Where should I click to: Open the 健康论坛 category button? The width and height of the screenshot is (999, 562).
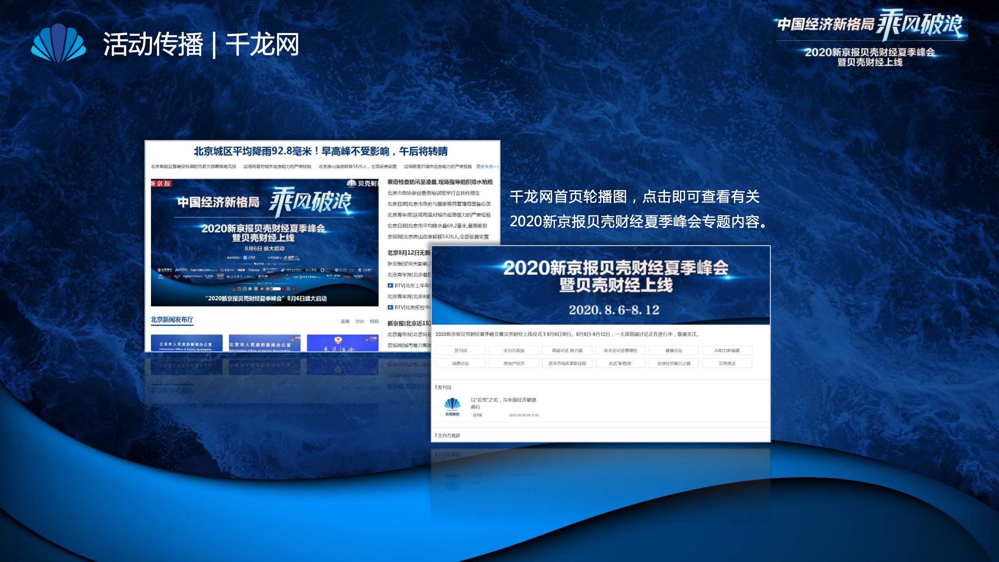[x=674, y=350]
